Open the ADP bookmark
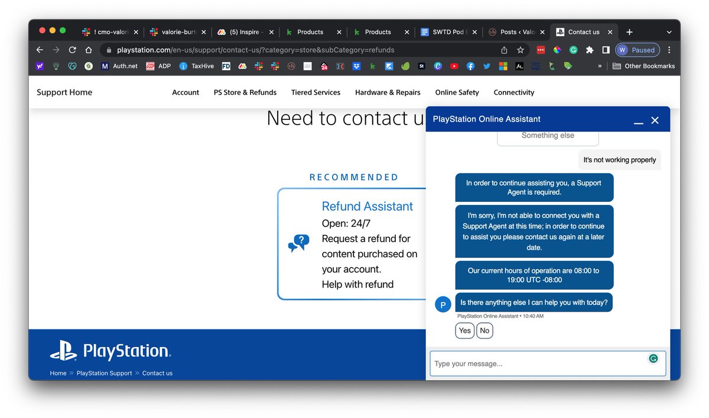Image resolution: width=709 pixels, height=418 pixels. [x=158, y=66]
